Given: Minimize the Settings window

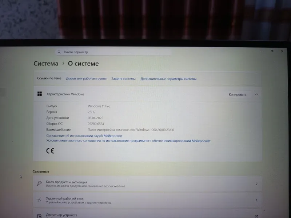Looking at the screenshot, I should coord(262,51).
